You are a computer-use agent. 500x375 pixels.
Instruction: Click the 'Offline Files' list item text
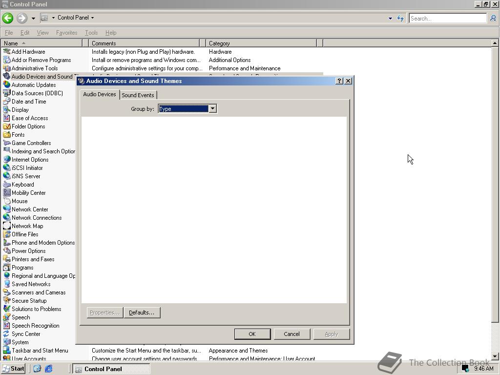[x=25, y=234]
